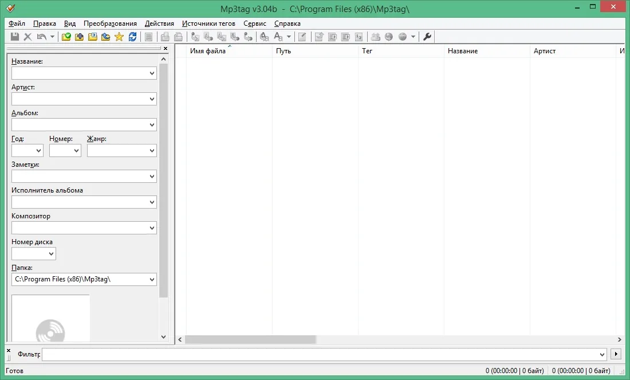Click the Change directory folder icon with green check
This screenshot has width=630, height=380.
pos(66,37)
